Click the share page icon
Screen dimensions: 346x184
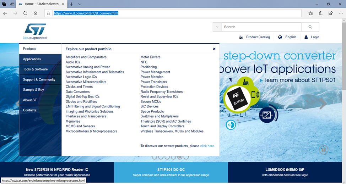(x=331, y=13)
